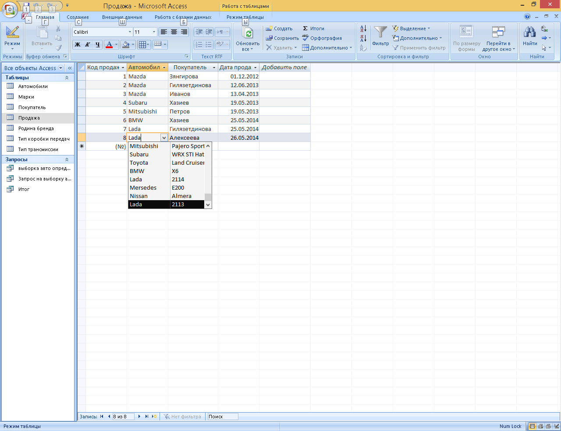Go to first record navigation arrow
Image resolution: width=561 pixels, height=431 pixels.
tap(102, 417)
